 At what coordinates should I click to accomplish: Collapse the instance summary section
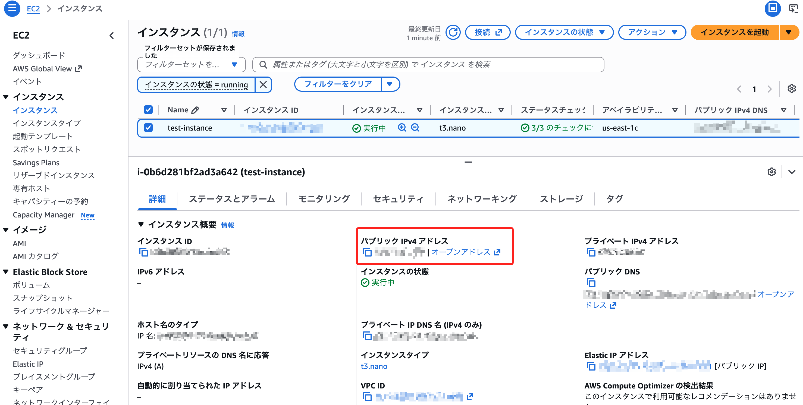pyautogui.click(x=141, y=224)
